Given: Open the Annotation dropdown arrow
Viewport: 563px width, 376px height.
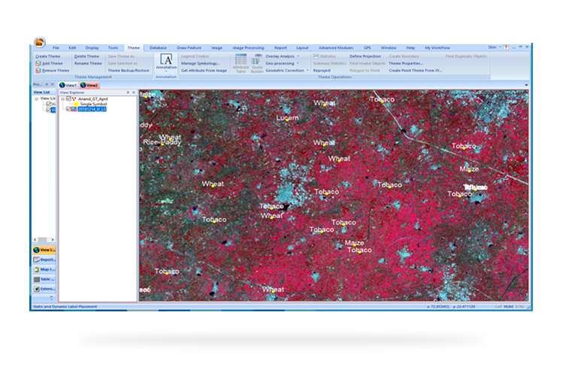Looking at the screenshot, I should pos(166,71).
